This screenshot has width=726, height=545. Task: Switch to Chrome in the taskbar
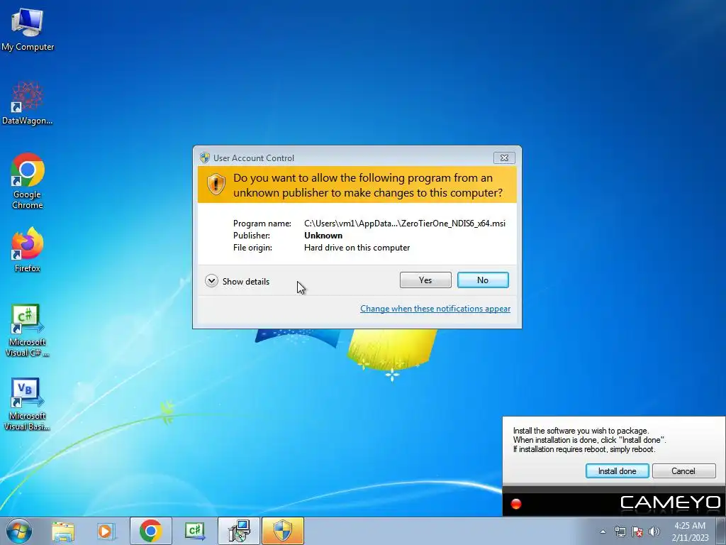150,531
